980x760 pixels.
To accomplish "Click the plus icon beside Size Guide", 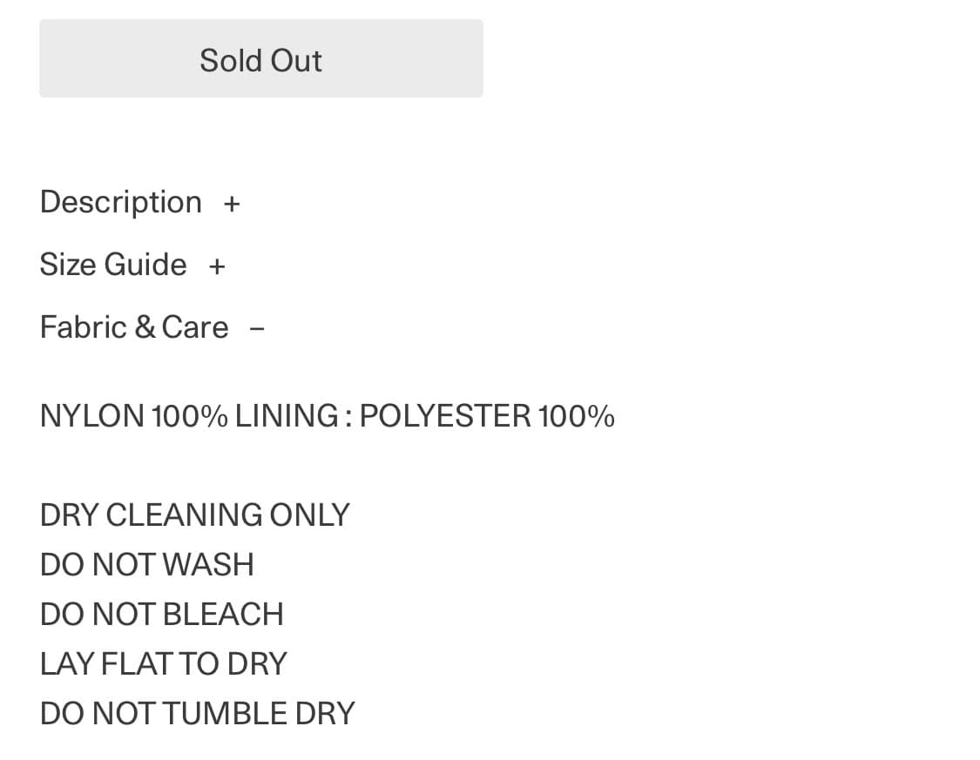I will [217, 266].
